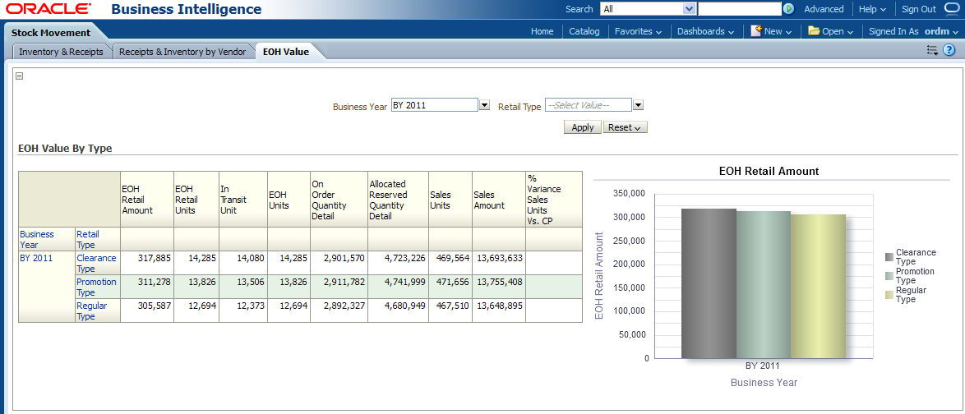This screenshot has height=414, width=965.
Task: Collapse the section with minus icon
Action: (x=19, y=76)
